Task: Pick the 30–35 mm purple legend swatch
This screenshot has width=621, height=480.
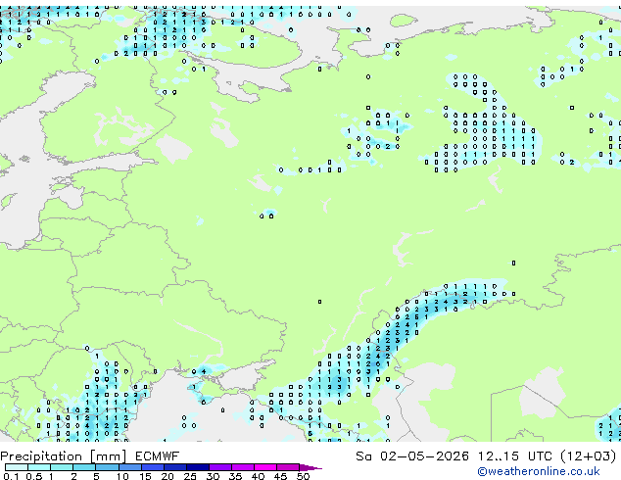Action: click(220, 467)
